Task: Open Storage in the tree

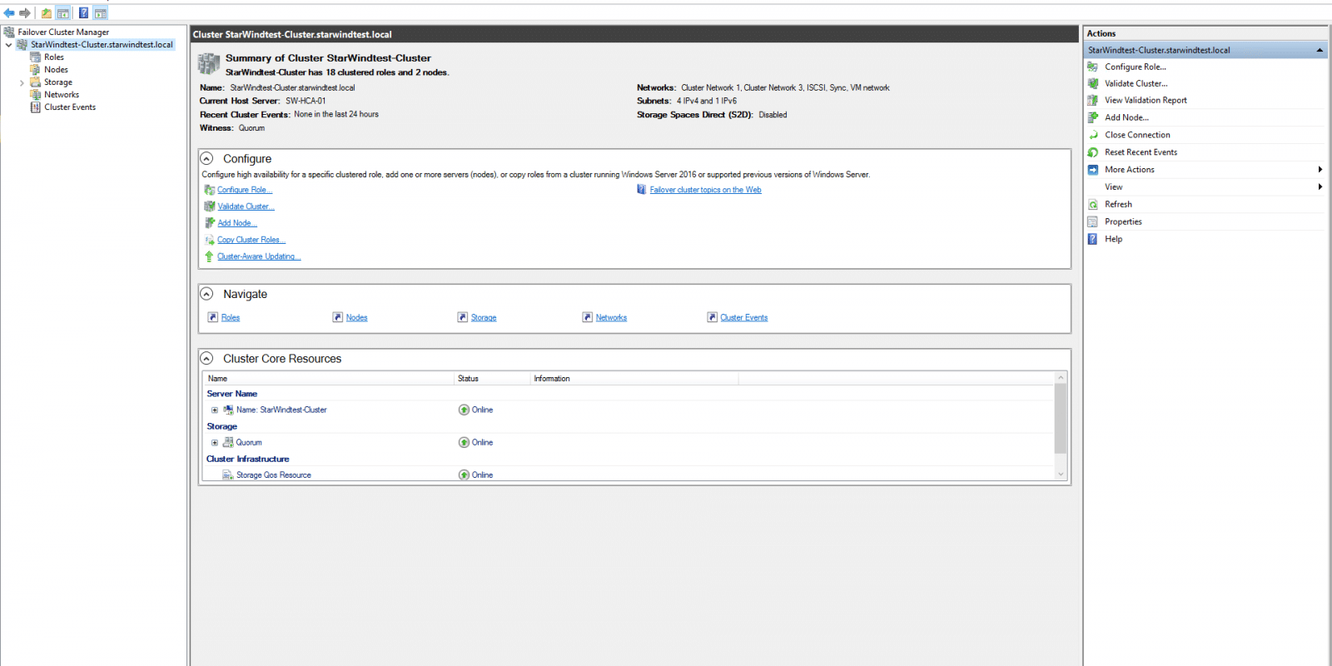Action: point(58,82)
